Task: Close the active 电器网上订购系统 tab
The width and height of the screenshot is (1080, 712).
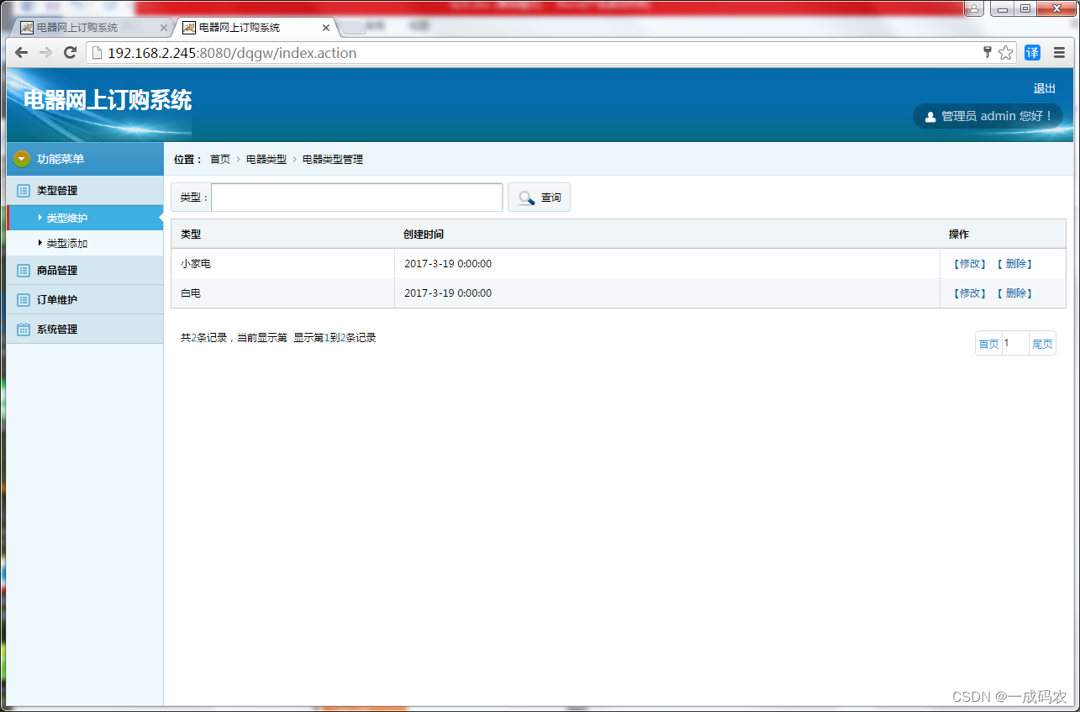Action: tap(326, 28)
